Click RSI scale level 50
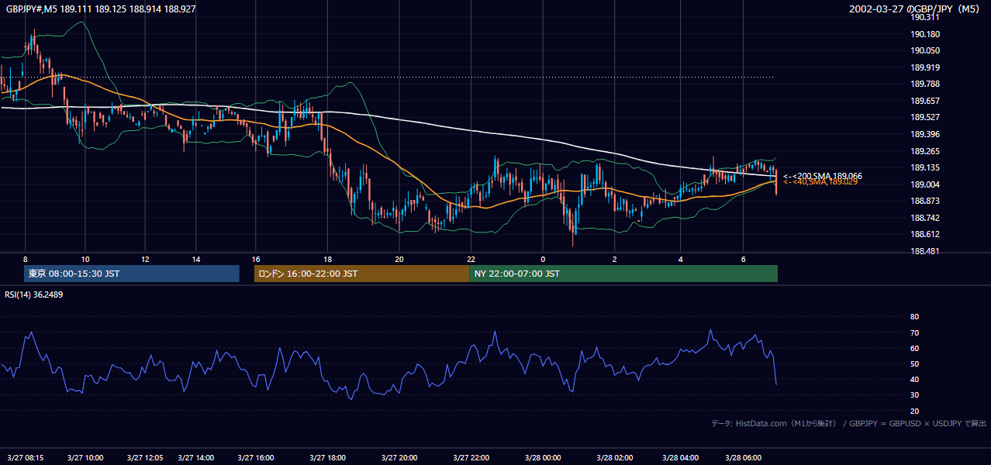Viewport: 991px width, 465px height. click(x=914, y=363)
